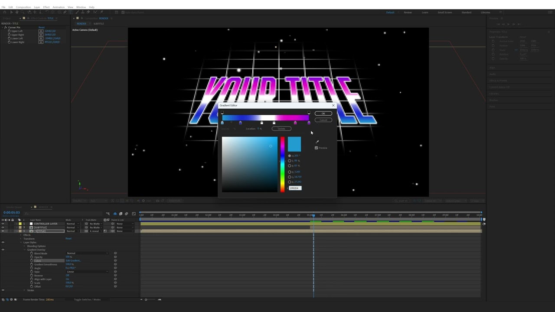This screenshot has width=555, height=312.
Task: Open Style Linear dropdown
Action: (x=87, y=272)
